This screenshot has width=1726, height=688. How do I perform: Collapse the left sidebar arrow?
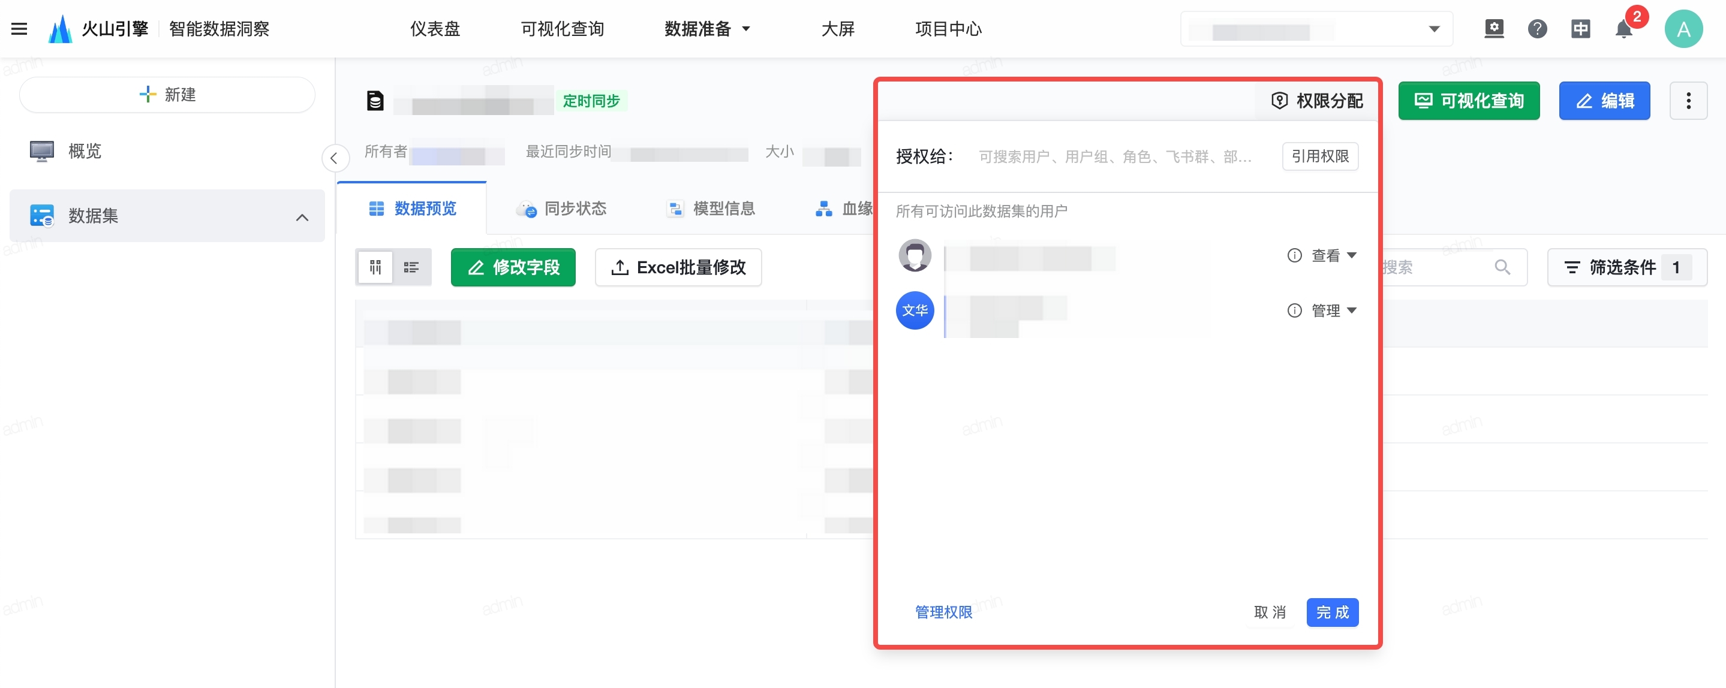(335, 159)
